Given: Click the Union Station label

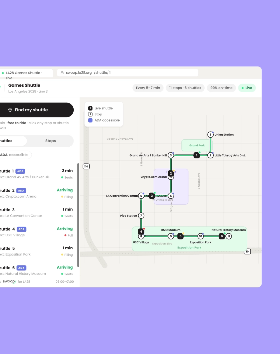Looking at the screenshot, I should coord(224,135).
